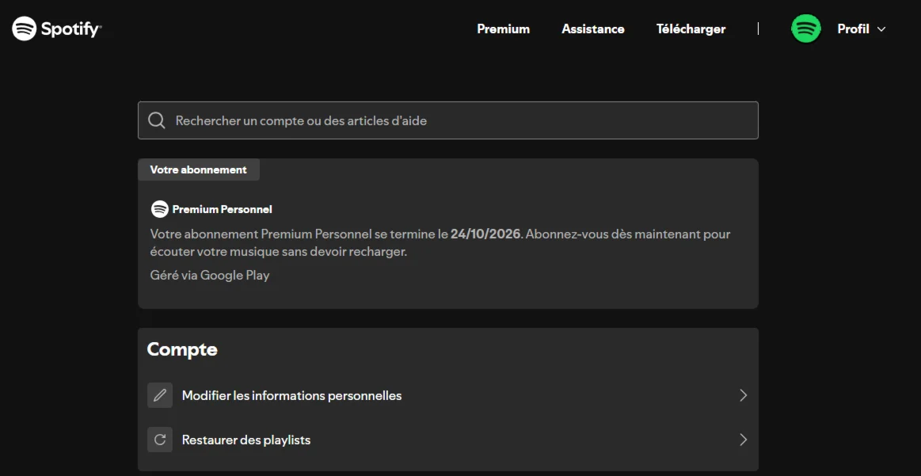
Task: Click the green profile avatar icon
Action: point(806,29)
